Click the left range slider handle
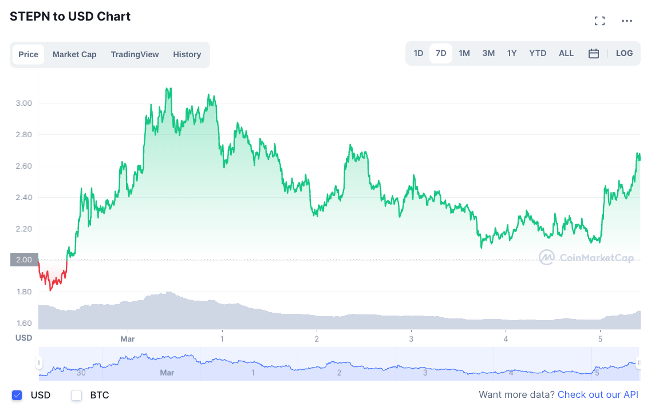Viewport: 655px width, 419px height. coord(39,363)
